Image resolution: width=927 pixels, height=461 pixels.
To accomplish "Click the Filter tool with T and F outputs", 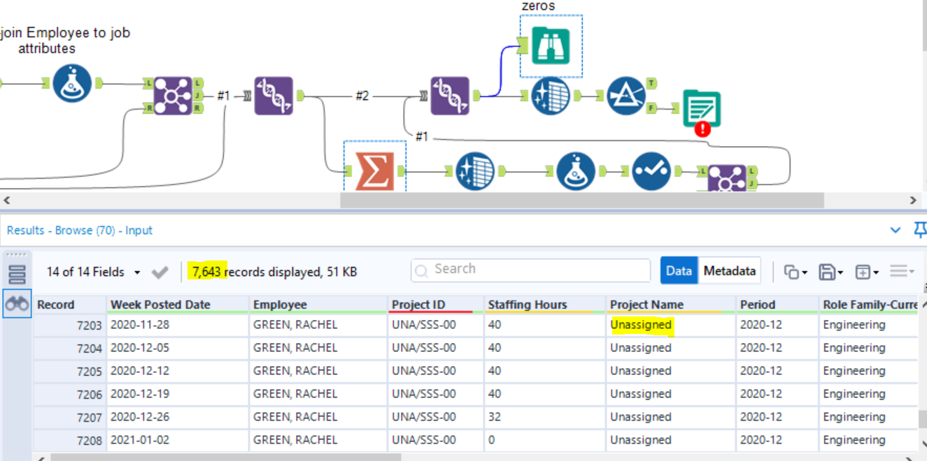I will pyautogui.click(x=628, y=96).
